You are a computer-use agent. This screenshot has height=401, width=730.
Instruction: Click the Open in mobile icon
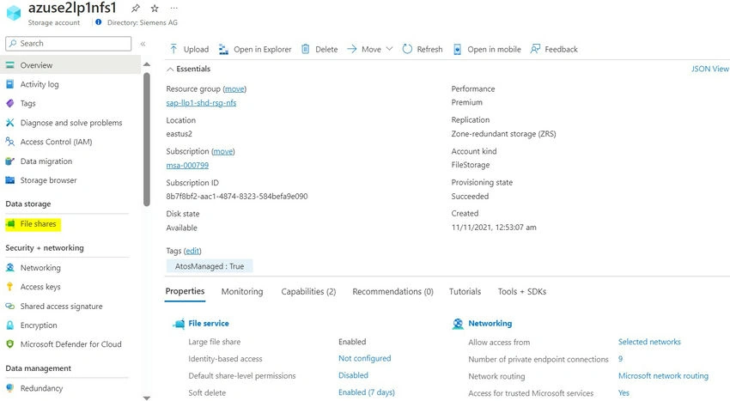(457, 49)
